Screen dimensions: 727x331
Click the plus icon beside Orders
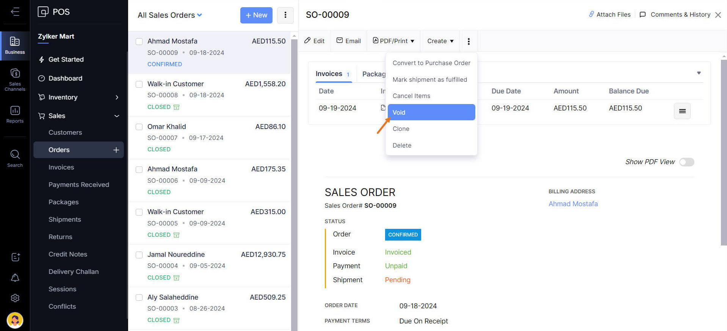116,150
